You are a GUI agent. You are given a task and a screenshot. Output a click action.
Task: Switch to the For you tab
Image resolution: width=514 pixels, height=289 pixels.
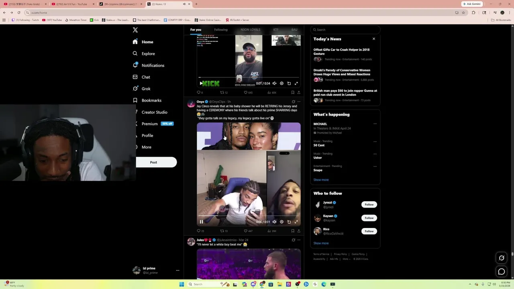click(196, 30)
